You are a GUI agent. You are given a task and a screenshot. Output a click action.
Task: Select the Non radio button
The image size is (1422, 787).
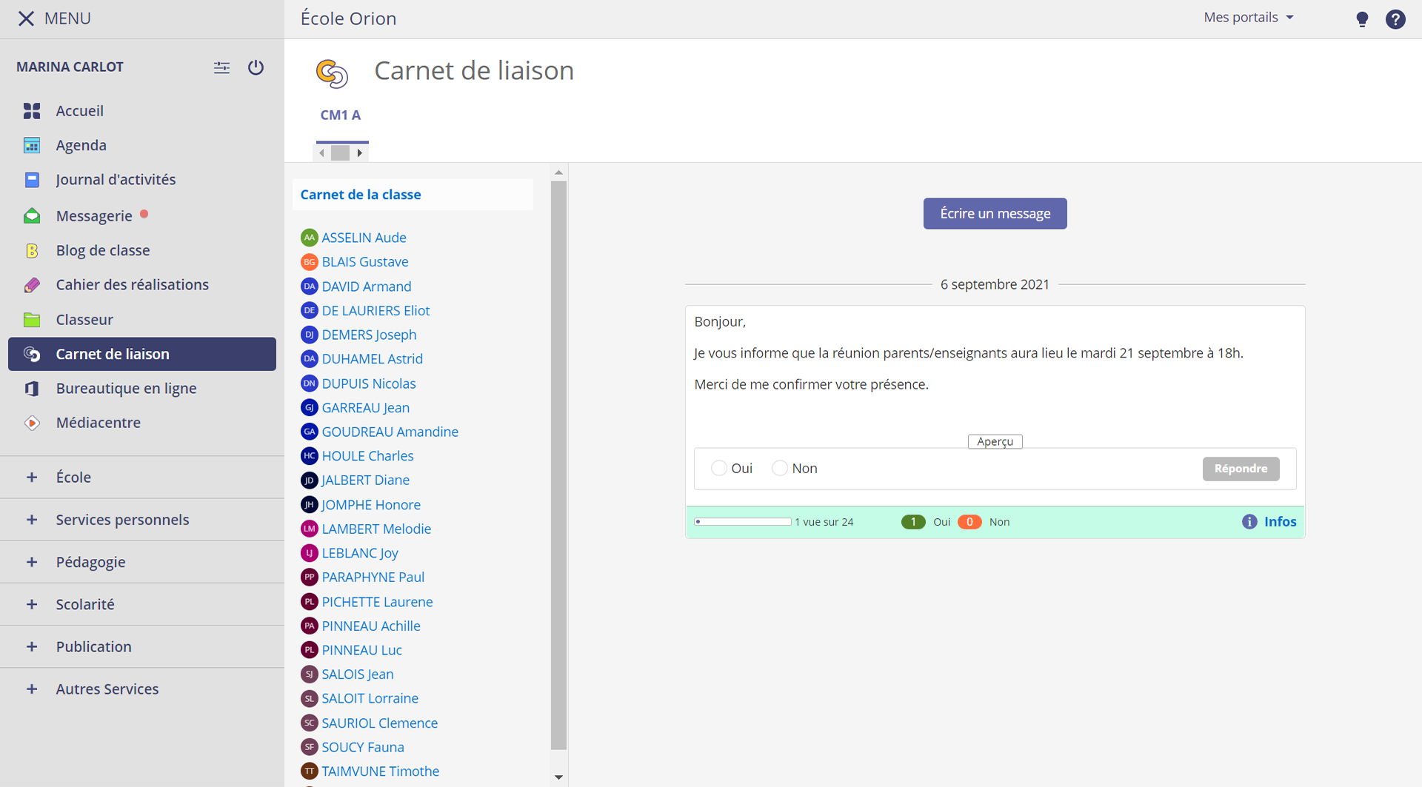779,469
